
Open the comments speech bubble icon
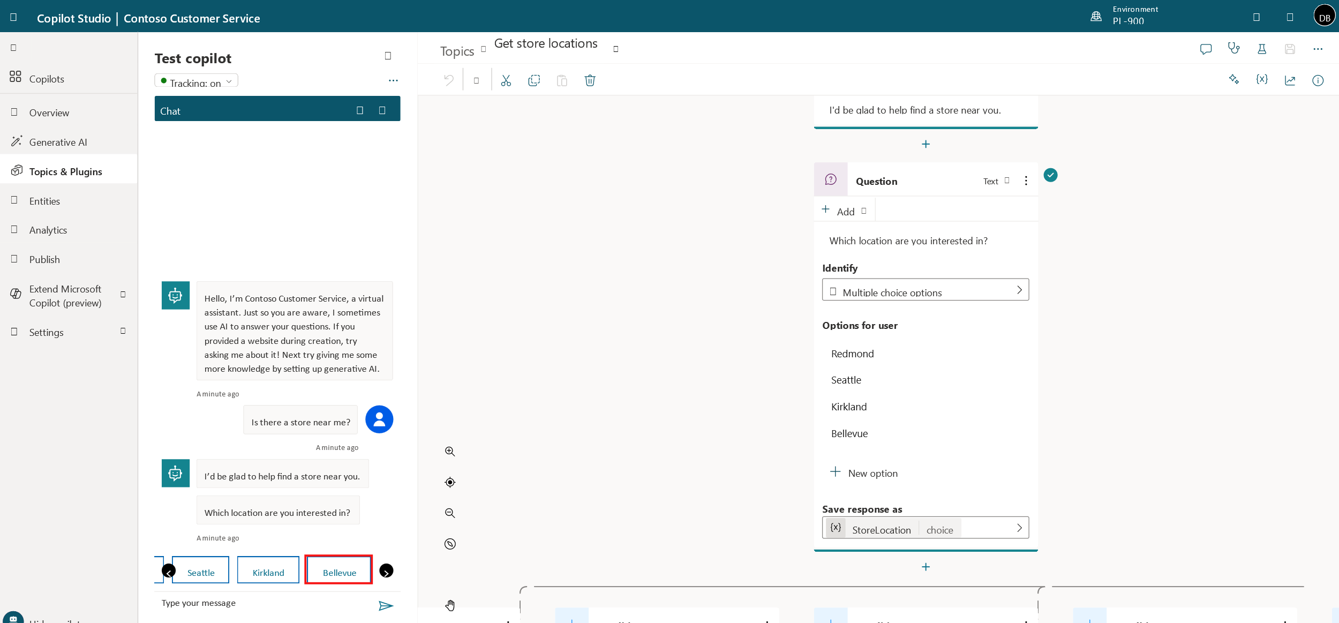pyautogui.click(x=1206, y=49)
